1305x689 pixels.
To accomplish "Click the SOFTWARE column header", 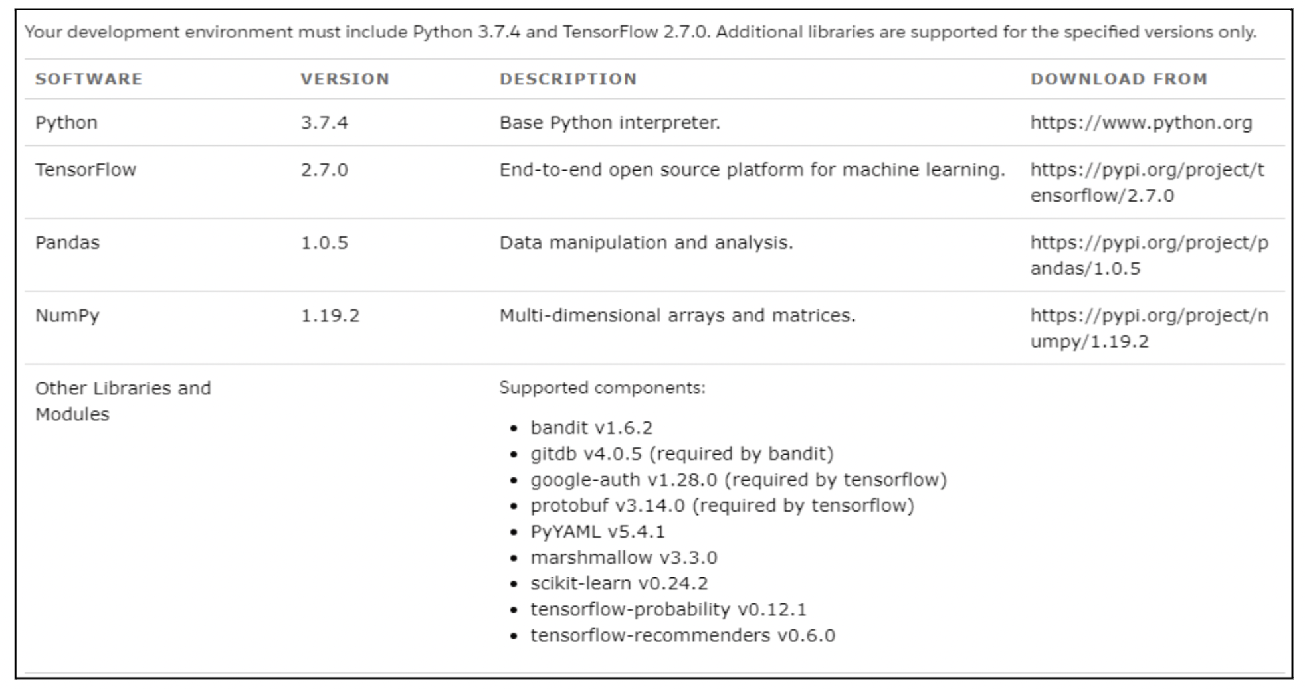I will (x=88, y=79).
